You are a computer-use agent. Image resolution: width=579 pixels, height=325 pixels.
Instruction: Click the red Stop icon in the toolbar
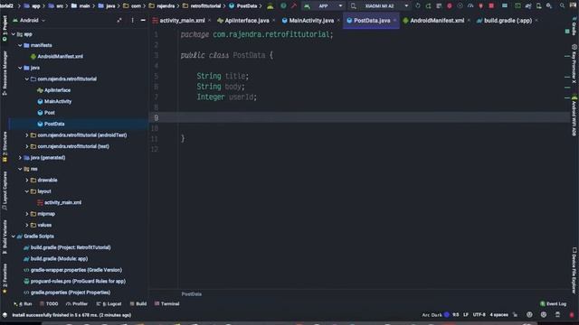491,6
